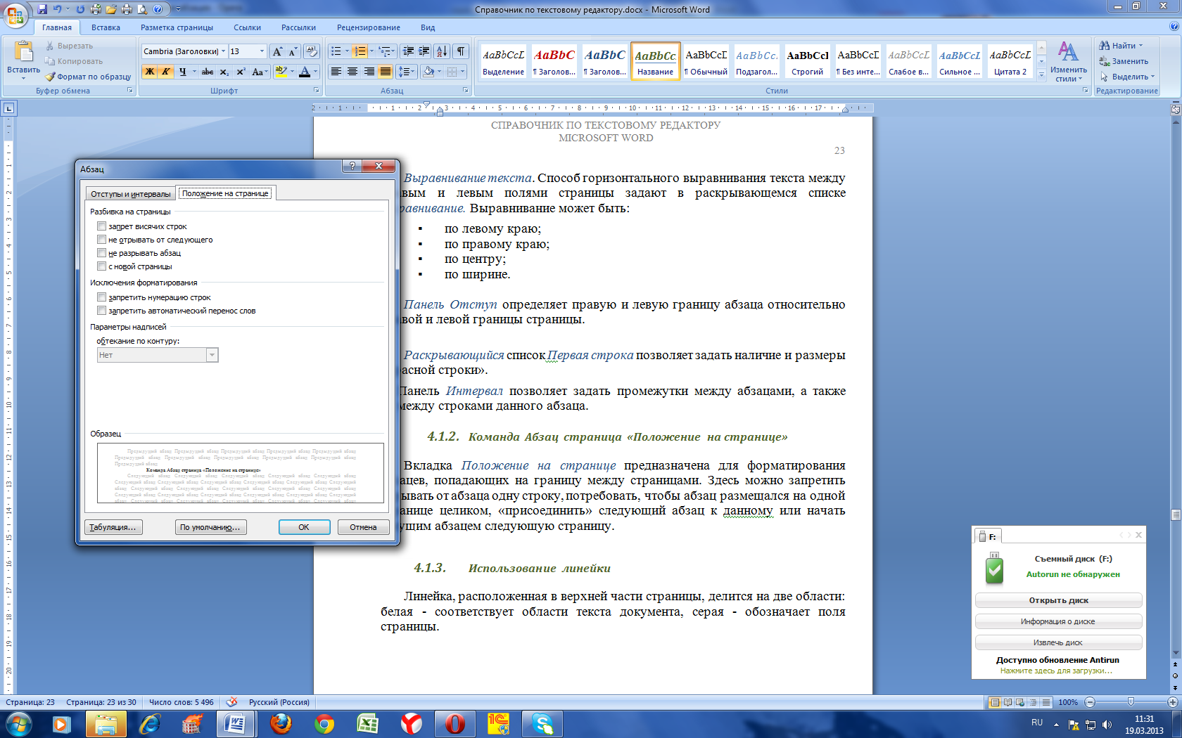Click Извлечь диск in Antirun popup
Viewport: 1182px width, 738px height.
tap(1058, 642)
